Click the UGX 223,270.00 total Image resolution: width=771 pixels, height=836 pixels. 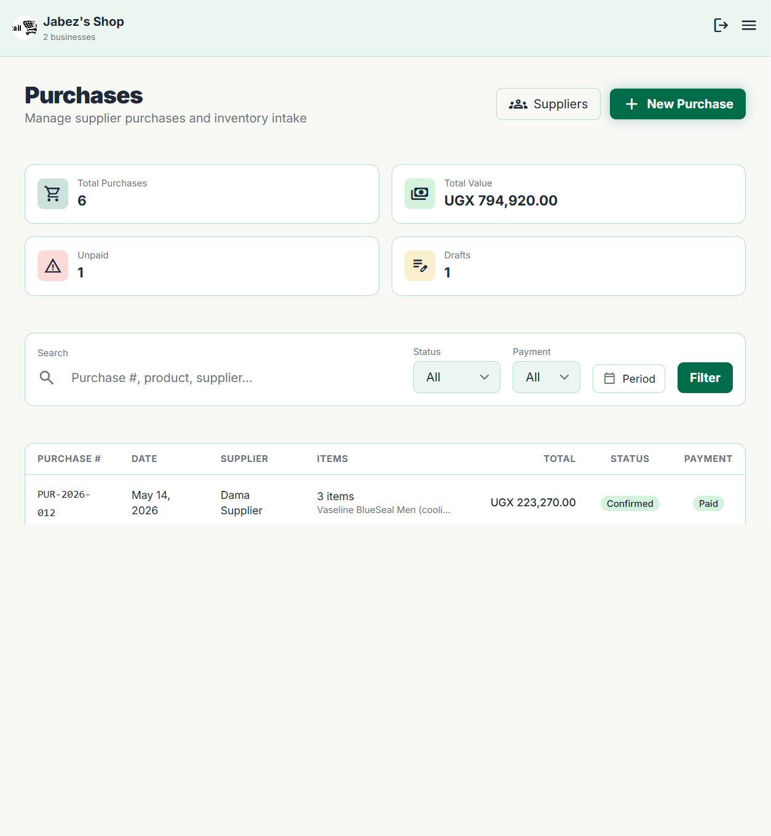pyautogui.click(x=533, y=503)
